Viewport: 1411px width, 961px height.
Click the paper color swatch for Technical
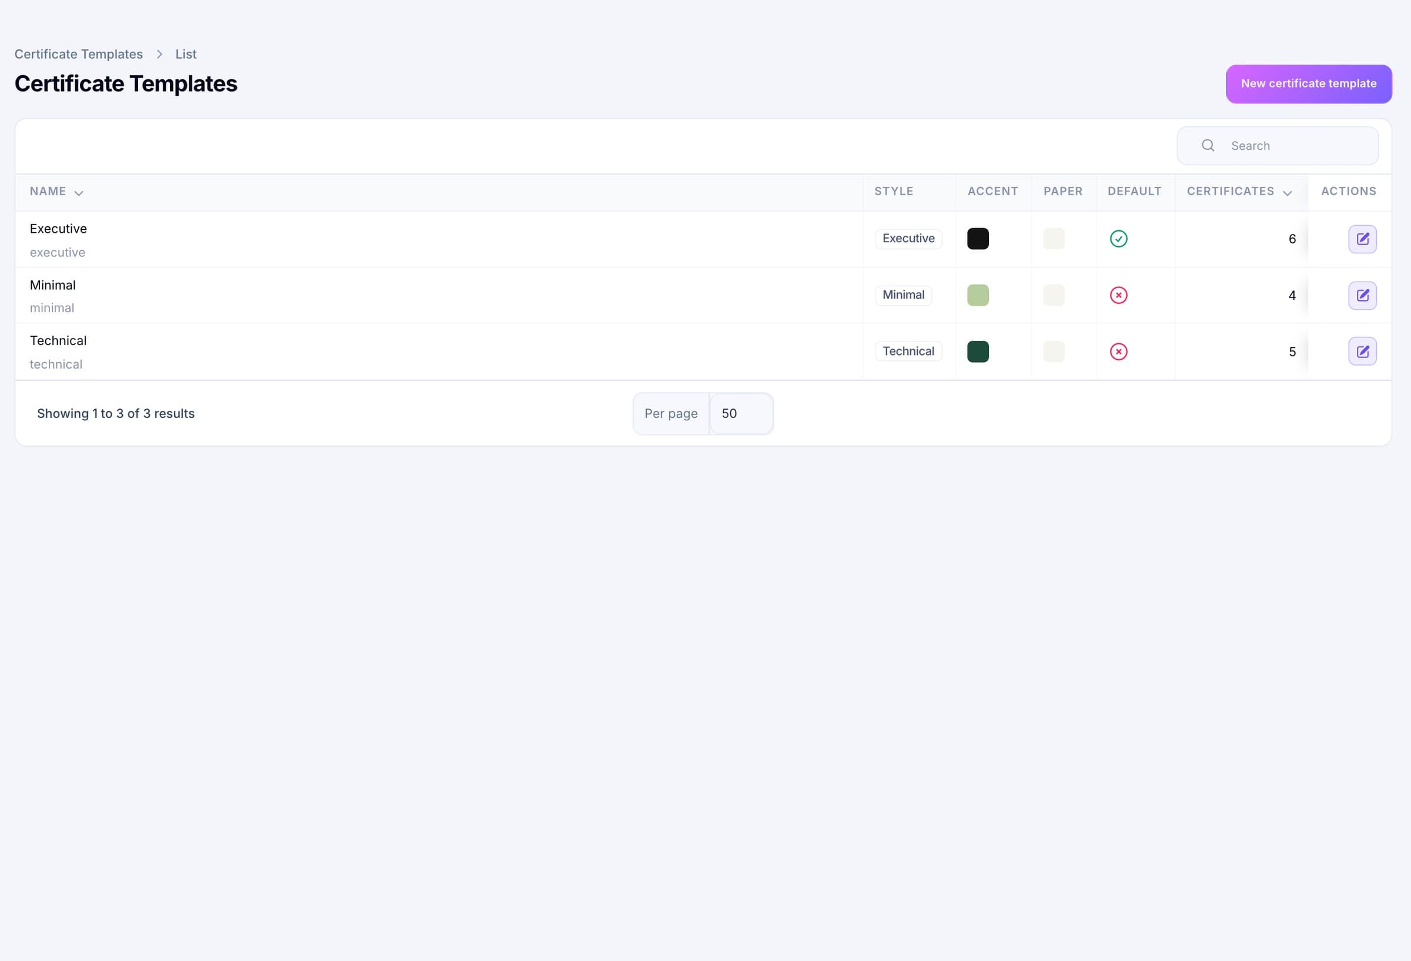pos(1054,351)
